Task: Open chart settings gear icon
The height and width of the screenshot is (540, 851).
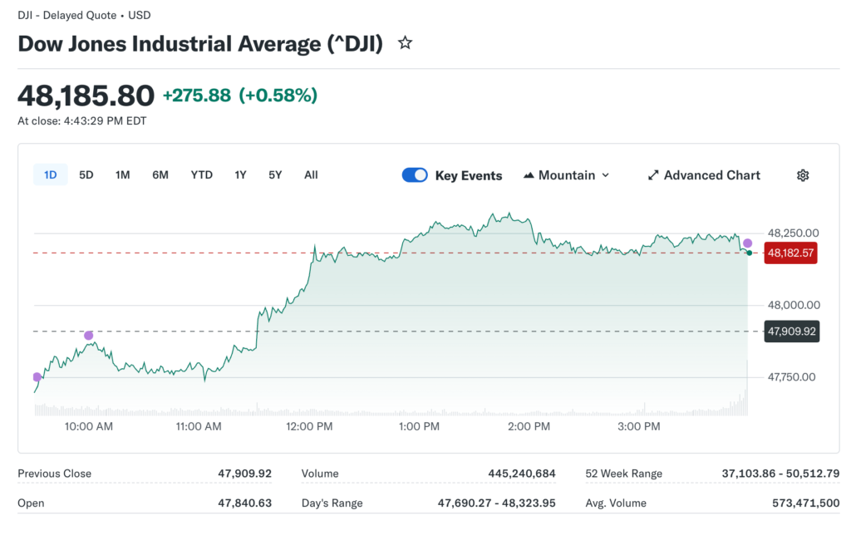Action: click(802, 175)
